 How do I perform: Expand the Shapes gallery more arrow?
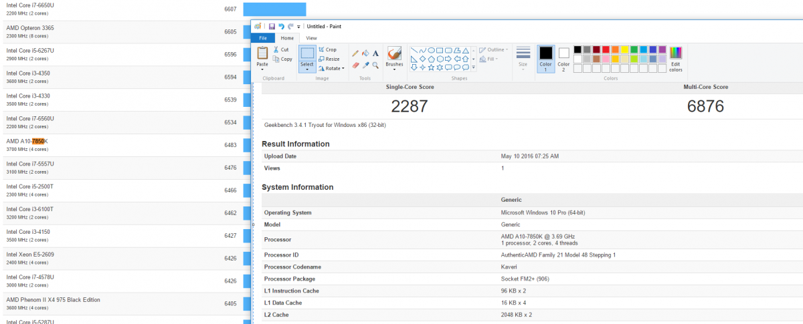pos(474,67)
